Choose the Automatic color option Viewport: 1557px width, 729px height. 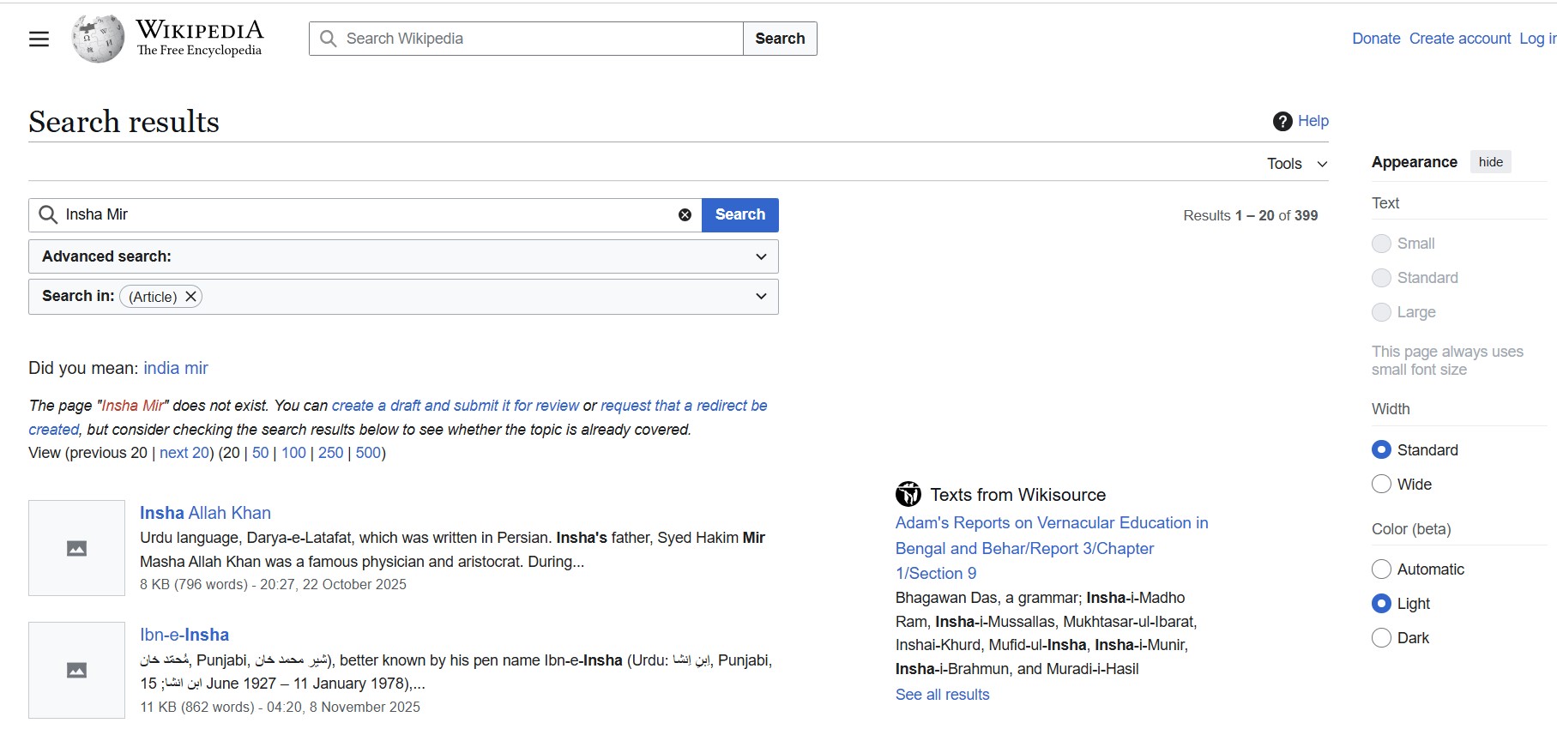(1381, 569)
